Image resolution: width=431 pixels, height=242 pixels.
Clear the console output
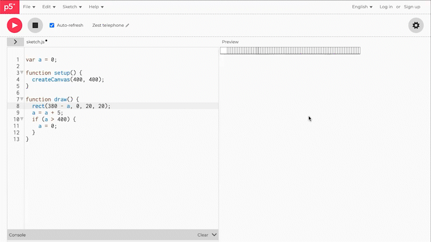(x=202, y=235)
